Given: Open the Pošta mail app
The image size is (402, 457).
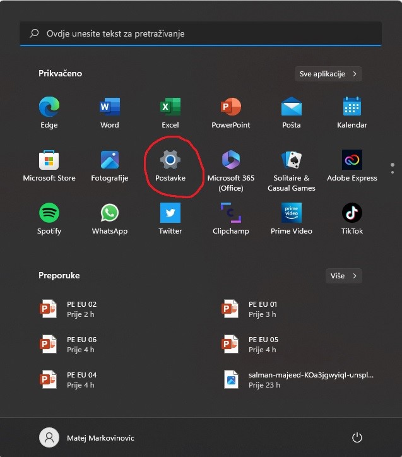Looking at the screenshot, I should pos(292,112).
